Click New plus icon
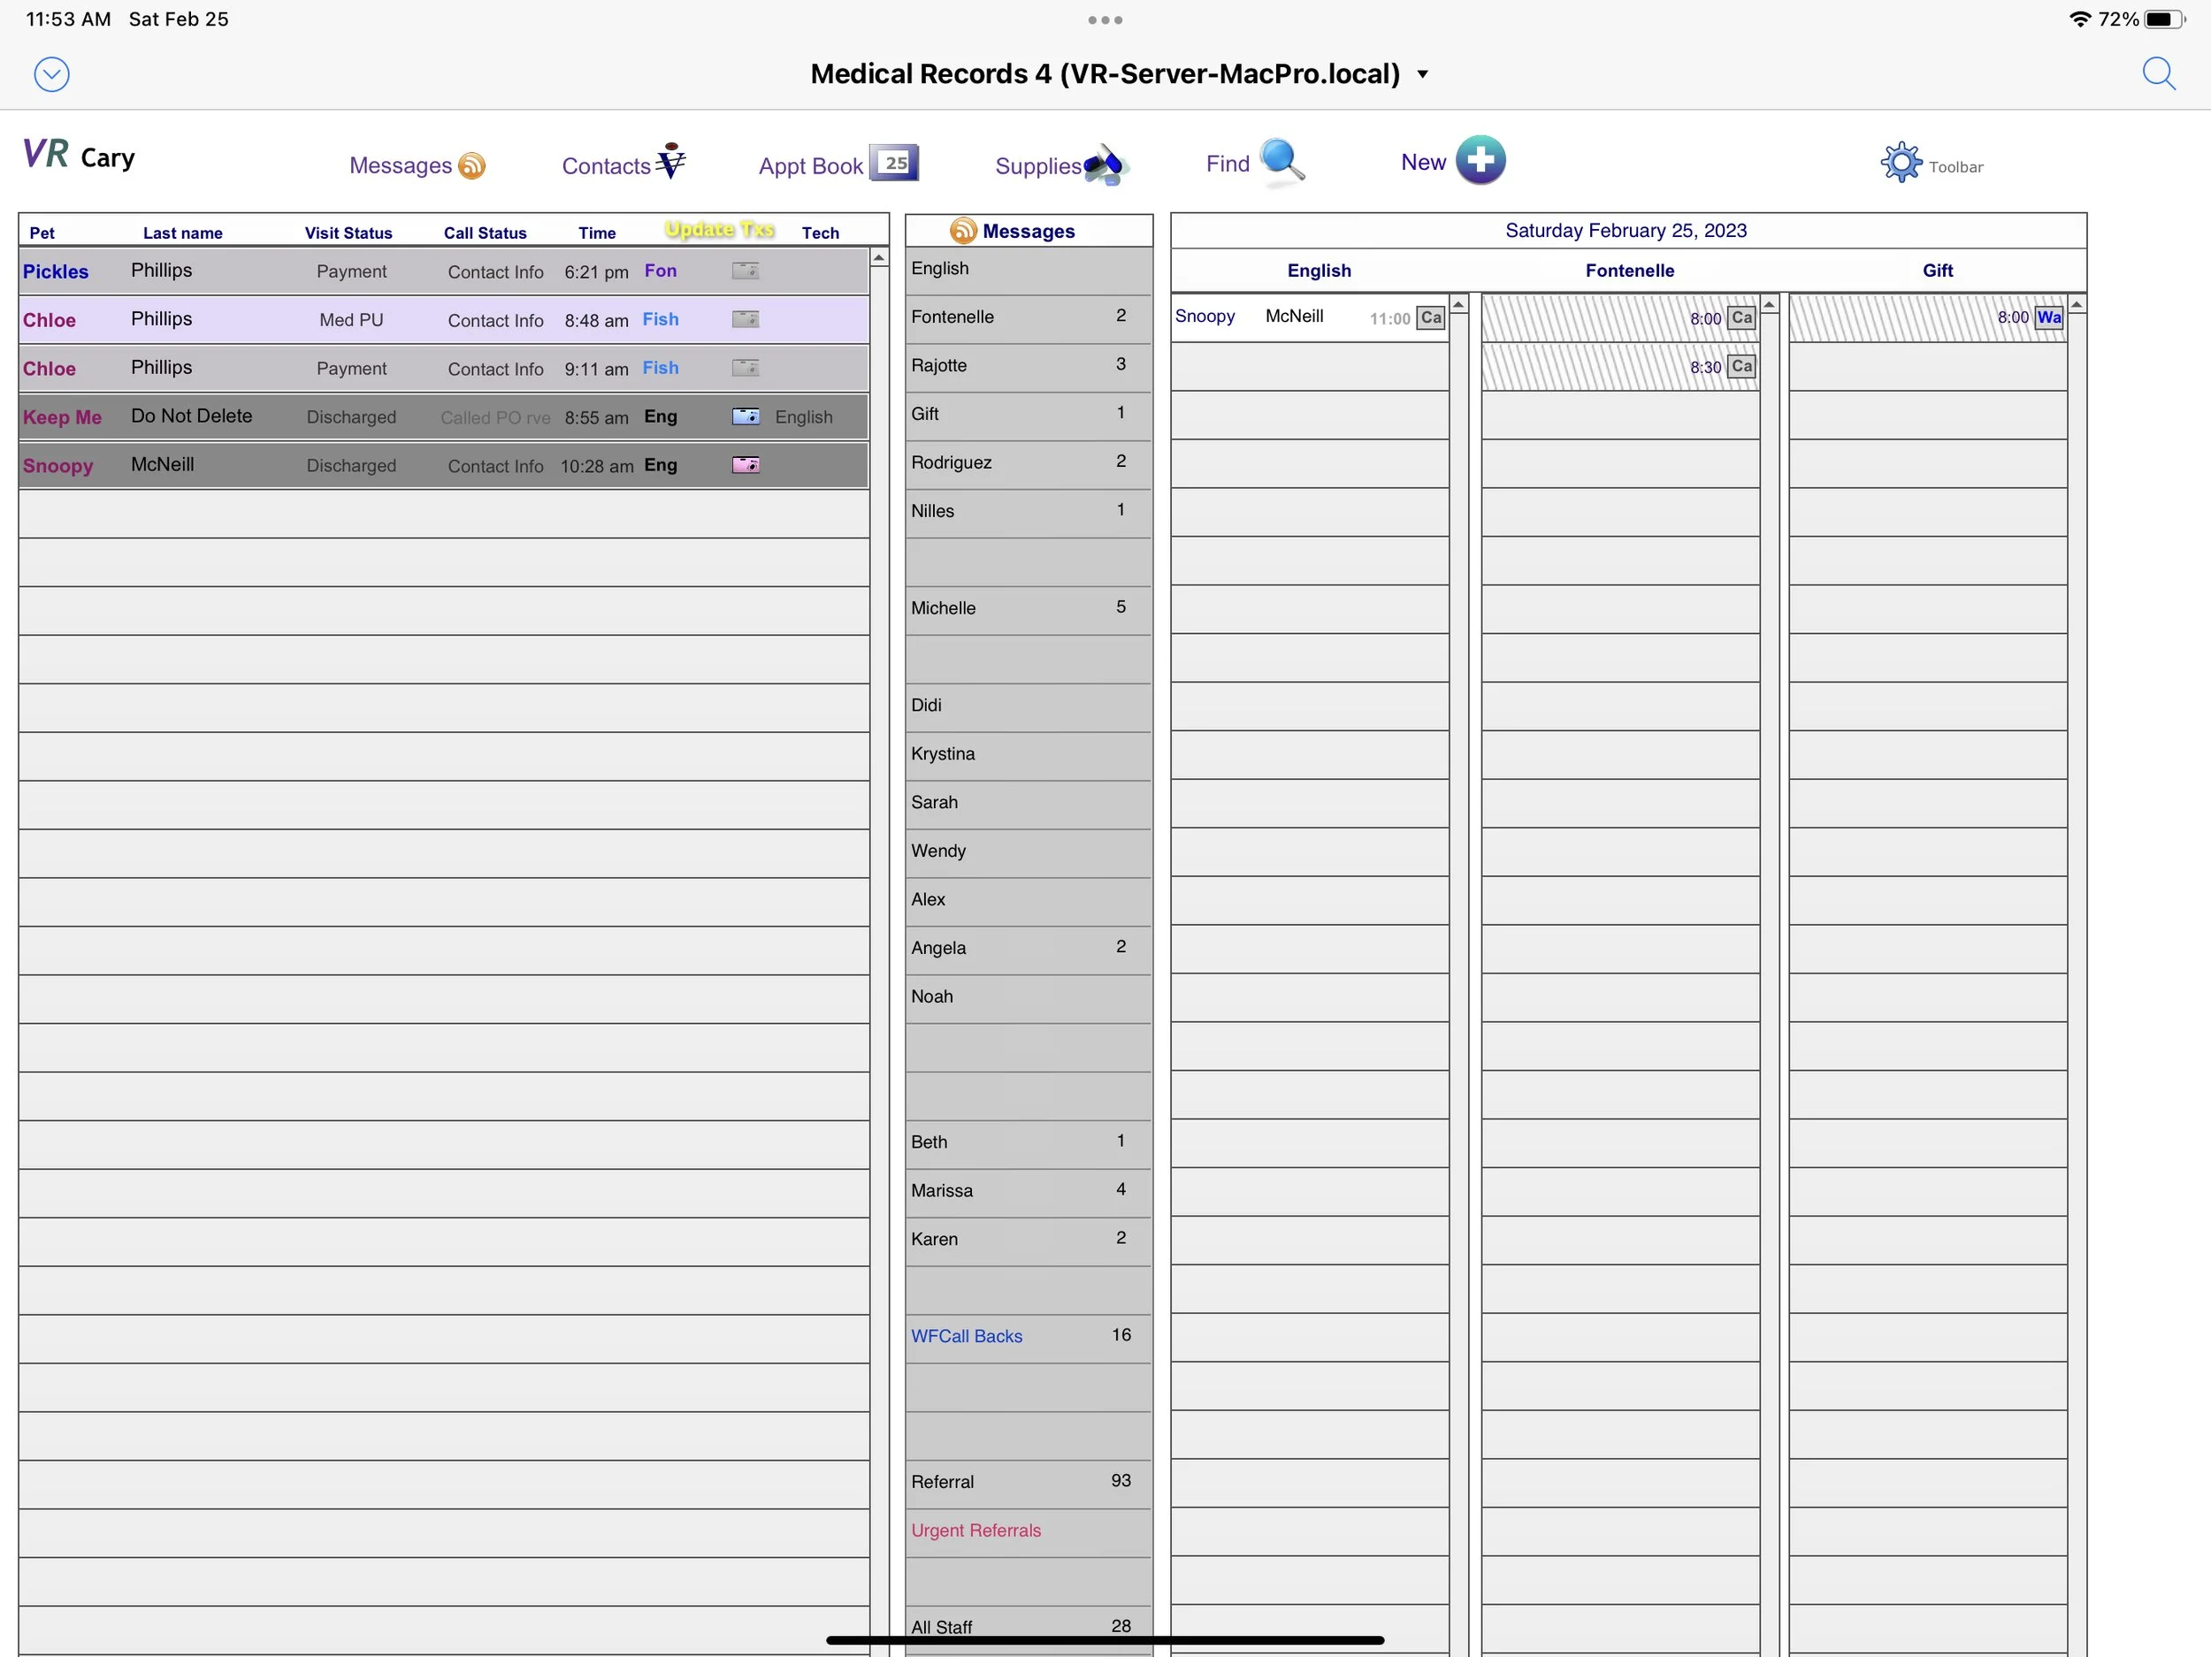The width and height of the screenshot is (2211, 1657). point(1480,161)
